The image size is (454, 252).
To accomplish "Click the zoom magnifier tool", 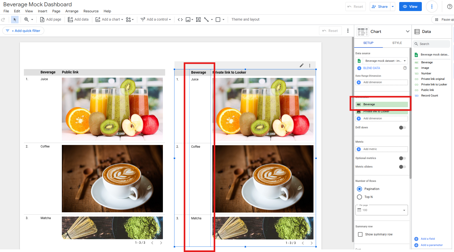I will pyautogui.click(x=26, y=20).
